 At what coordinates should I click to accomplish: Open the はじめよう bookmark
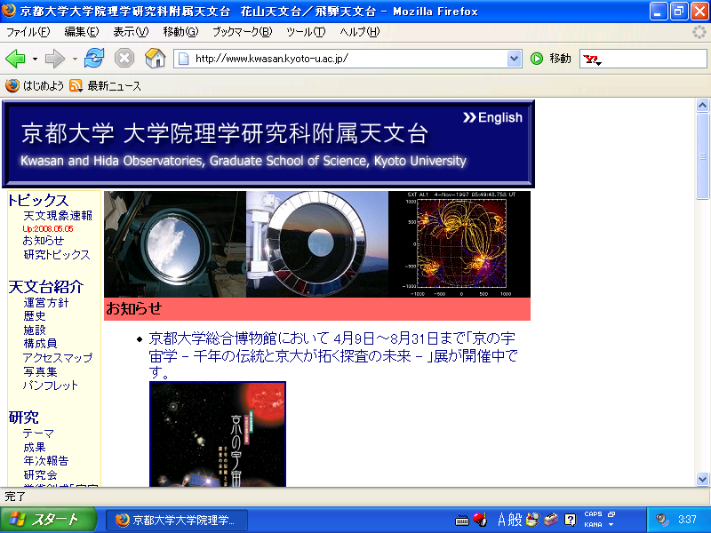[35, 85]
